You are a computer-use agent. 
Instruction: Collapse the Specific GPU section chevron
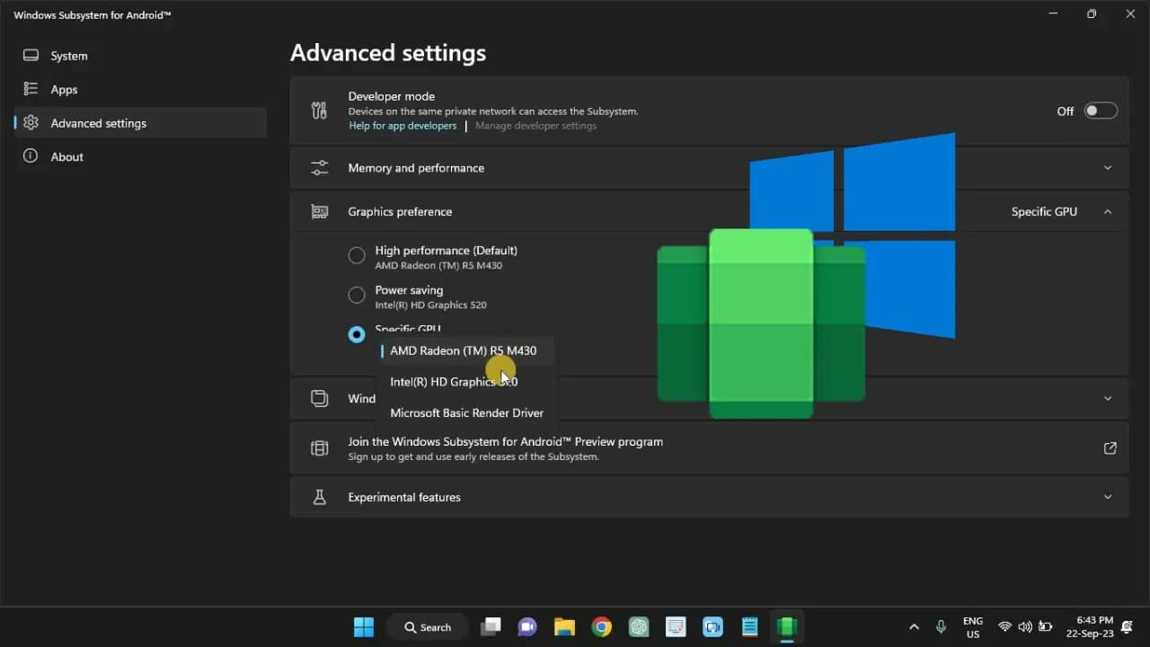pos(1108,211)
